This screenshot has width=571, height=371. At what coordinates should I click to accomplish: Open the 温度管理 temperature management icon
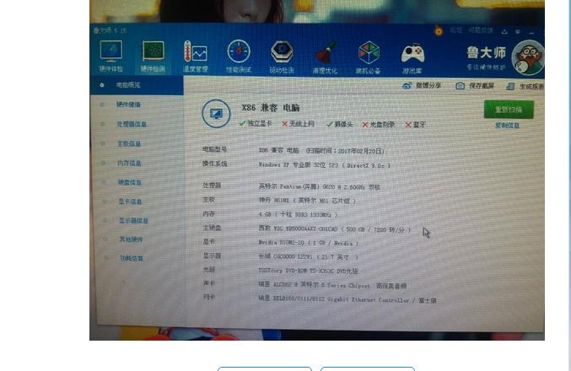[x=196, y=56]
